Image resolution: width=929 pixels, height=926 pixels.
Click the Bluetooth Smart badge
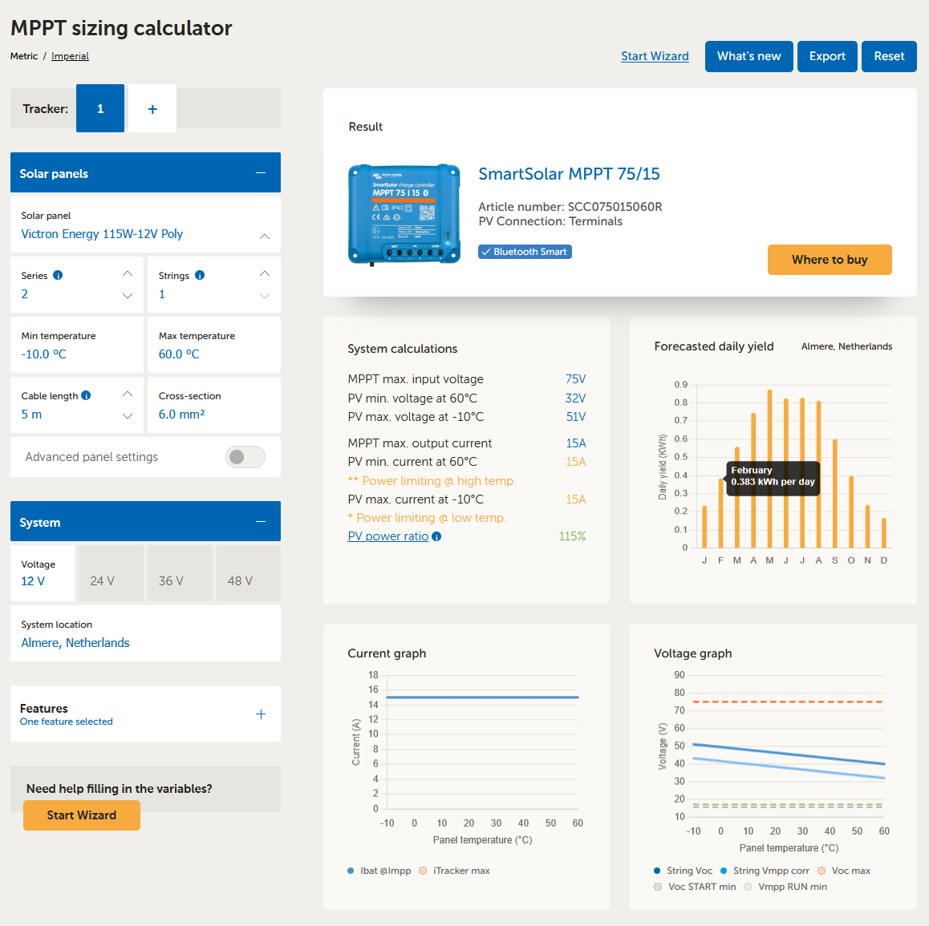tap(525, 252)
